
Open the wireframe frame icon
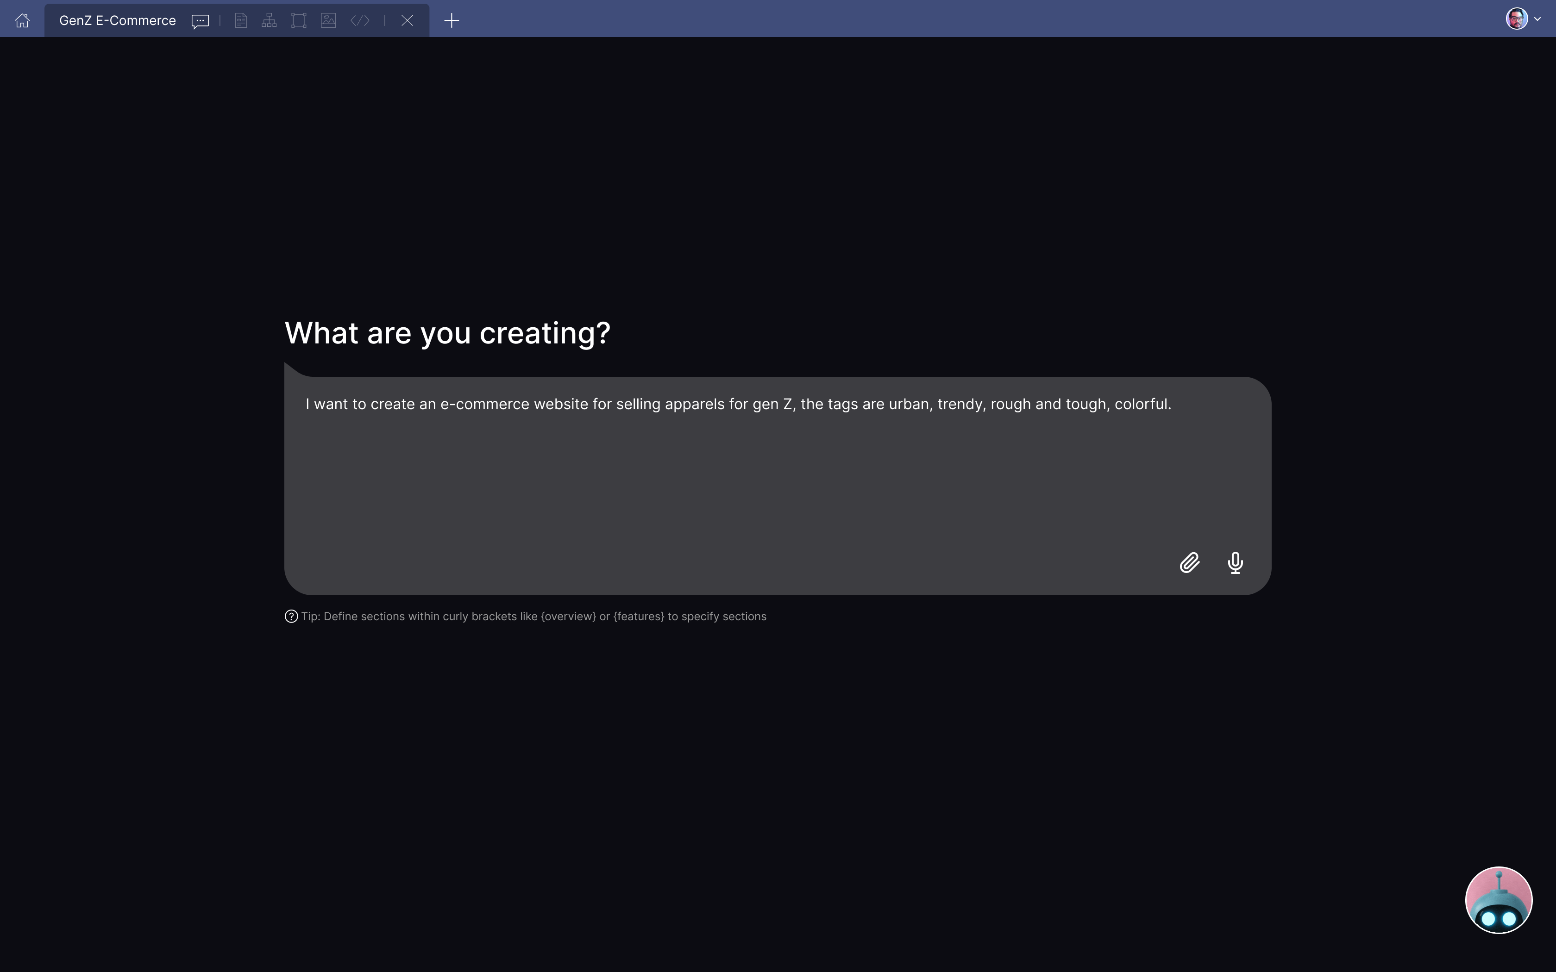(298, 20)
